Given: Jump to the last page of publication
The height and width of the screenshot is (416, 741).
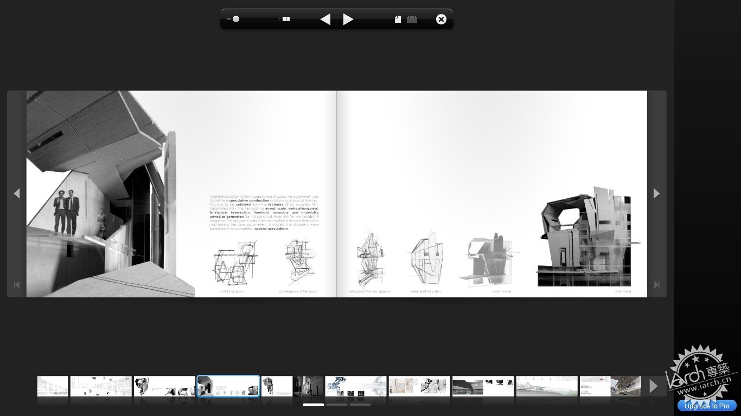Looking at the screenshot, I should [x=656, y=284].
